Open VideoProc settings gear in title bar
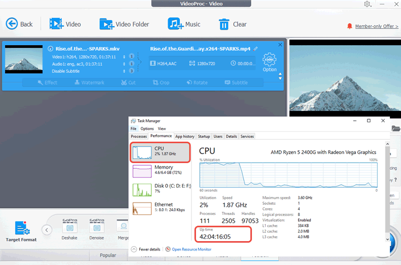The width and height of the screenshot is (401, 265). point(368,4)
